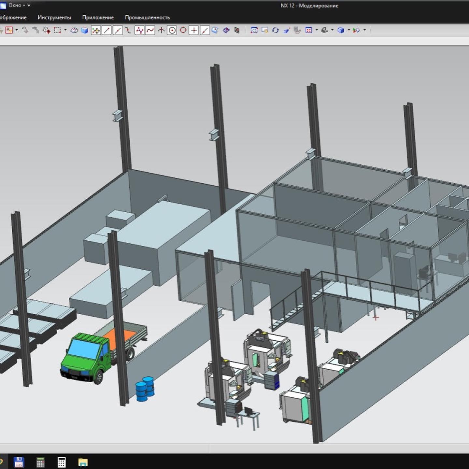Open the Приложение menu
The width and height of the screenshot is (469, 469).
(x=98, y=18)
